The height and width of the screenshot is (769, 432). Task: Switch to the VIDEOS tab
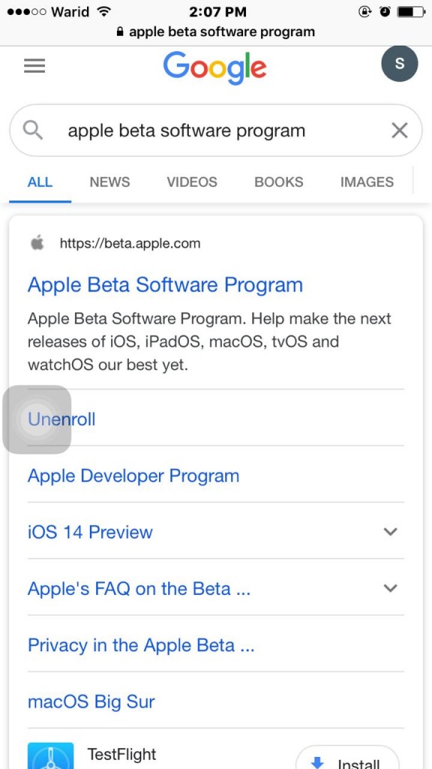coord(192,182)
